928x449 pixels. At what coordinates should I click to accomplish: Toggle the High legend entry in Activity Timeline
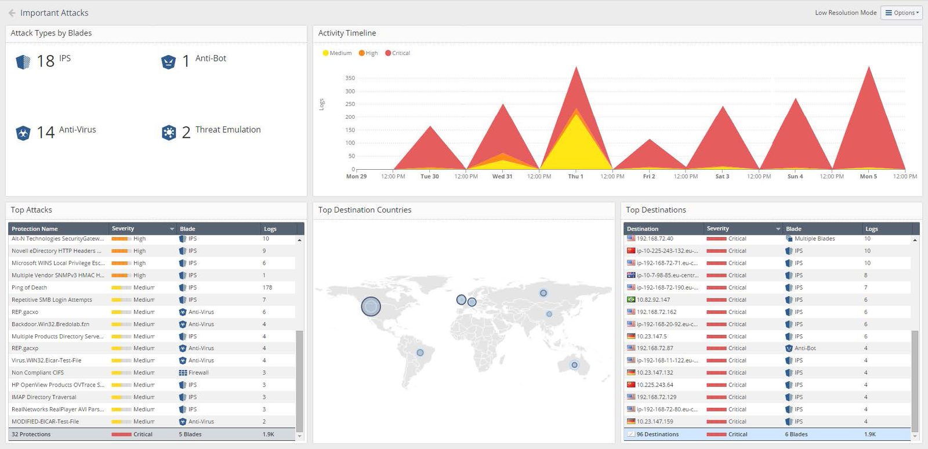click(x=368, y=53)
